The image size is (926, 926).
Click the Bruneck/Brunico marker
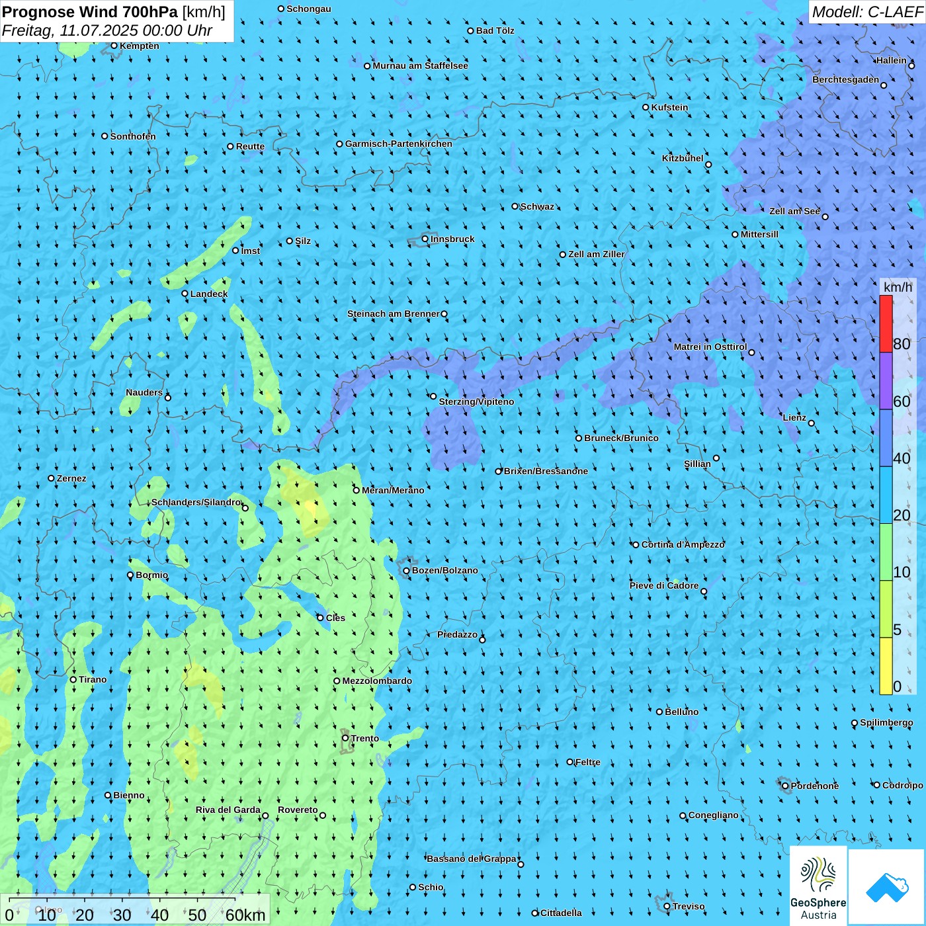point(579,438)
